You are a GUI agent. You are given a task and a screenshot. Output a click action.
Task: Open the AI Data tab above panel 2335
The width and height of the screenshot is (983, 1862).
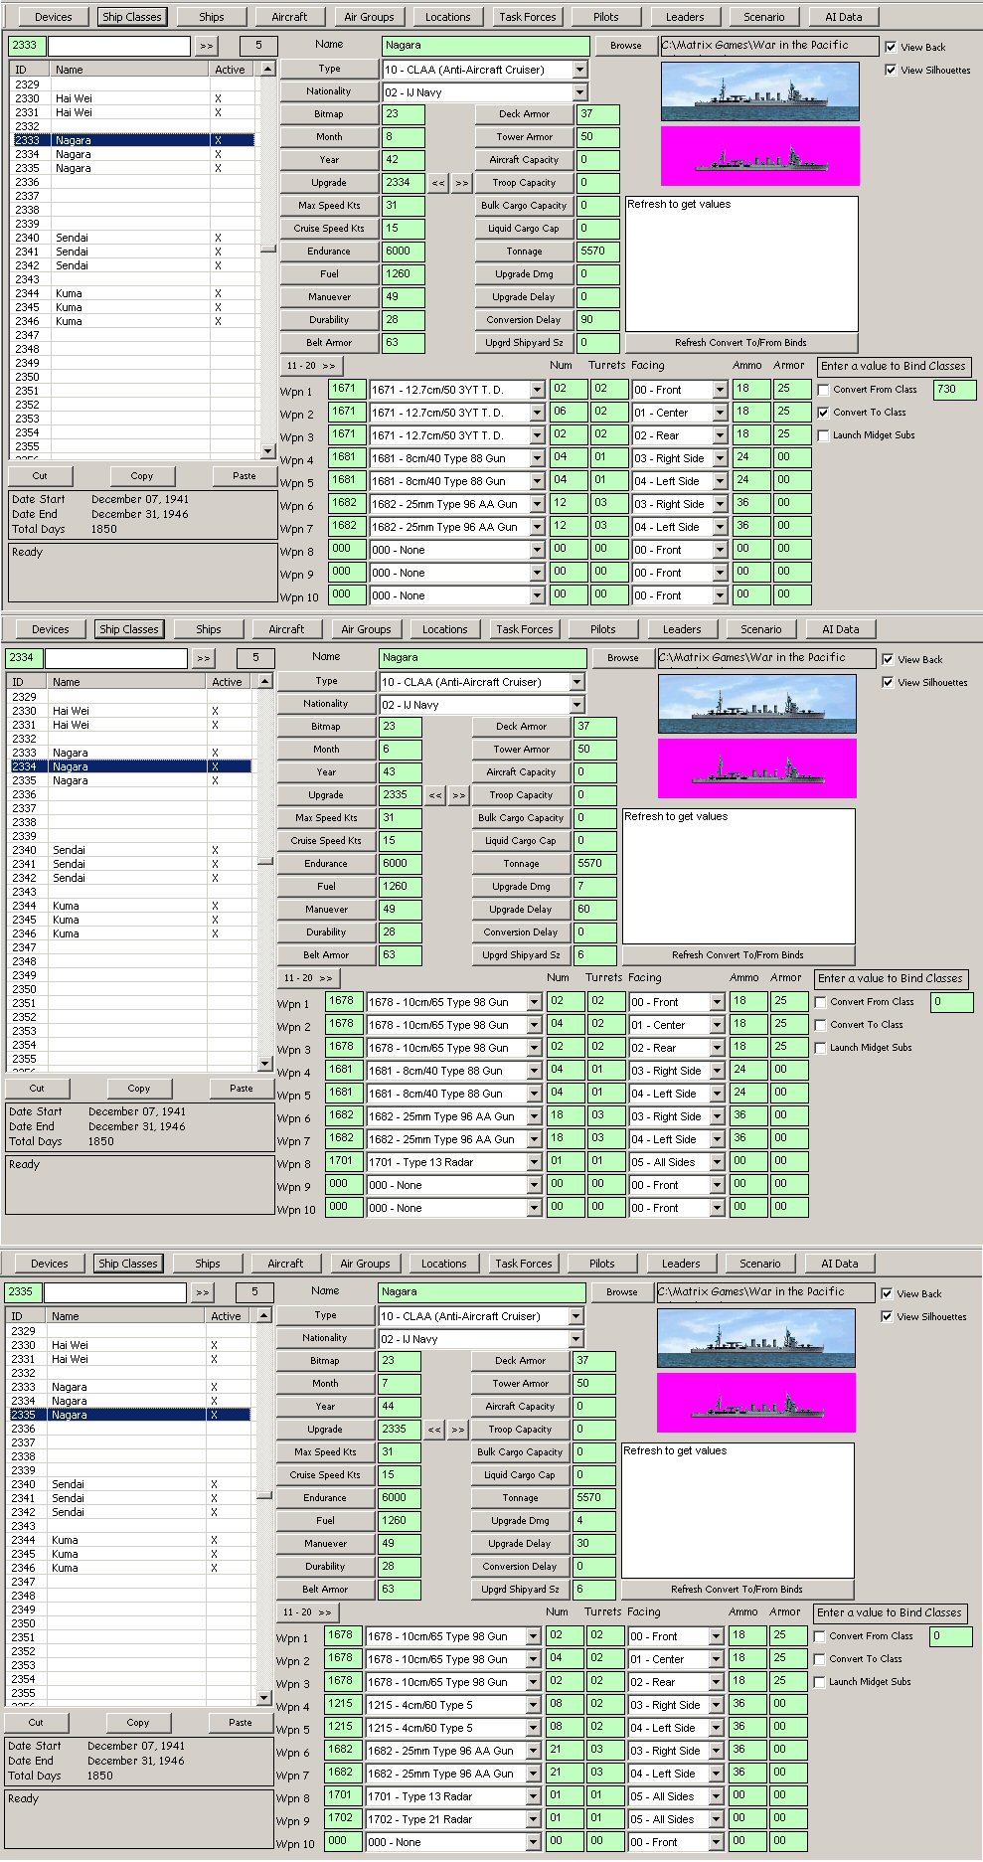coord(840,1264)
